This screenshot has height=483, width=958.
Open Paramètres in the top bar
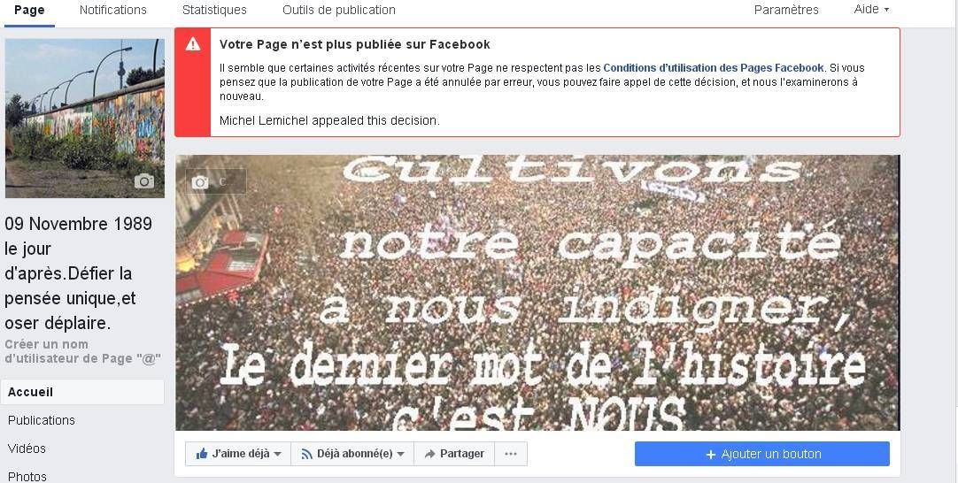(786, 10)
